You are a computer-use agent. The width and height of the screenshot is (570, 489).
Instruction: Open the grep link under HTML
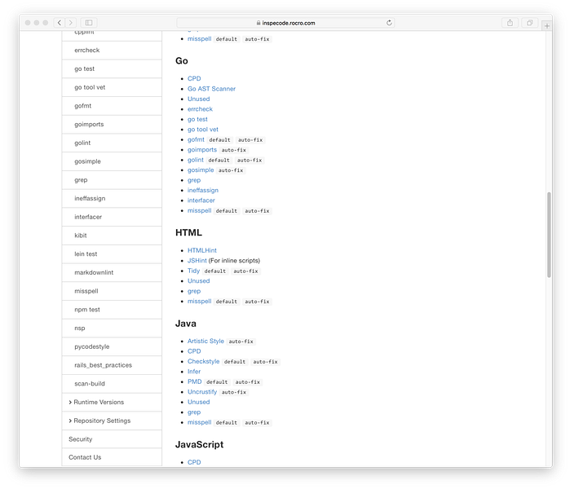194,291
